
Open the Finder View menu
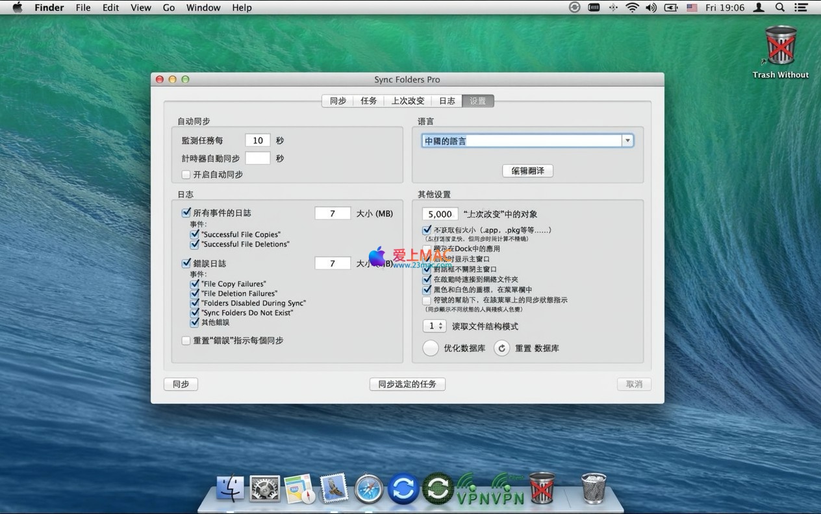coord(141,8)
